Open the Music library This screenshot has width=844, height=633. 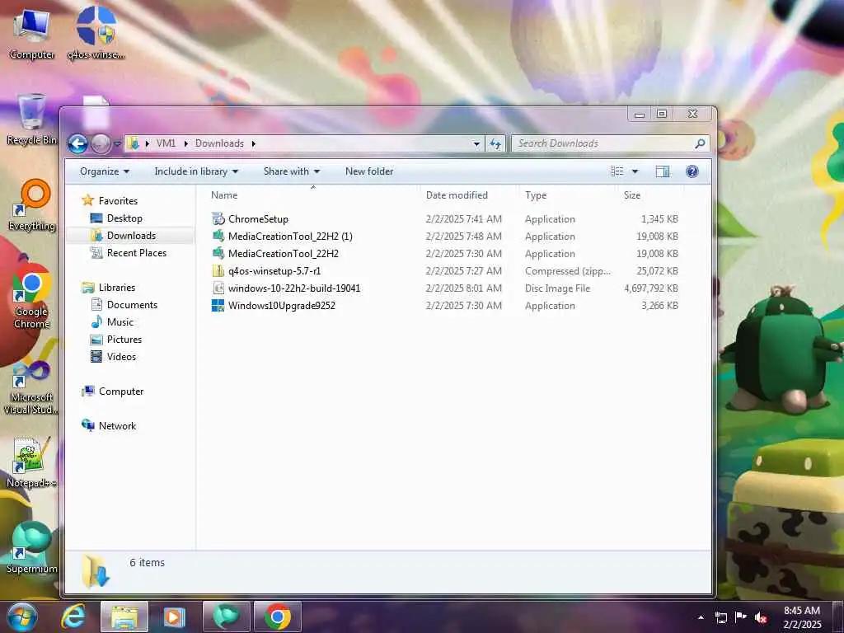[120, 322]
